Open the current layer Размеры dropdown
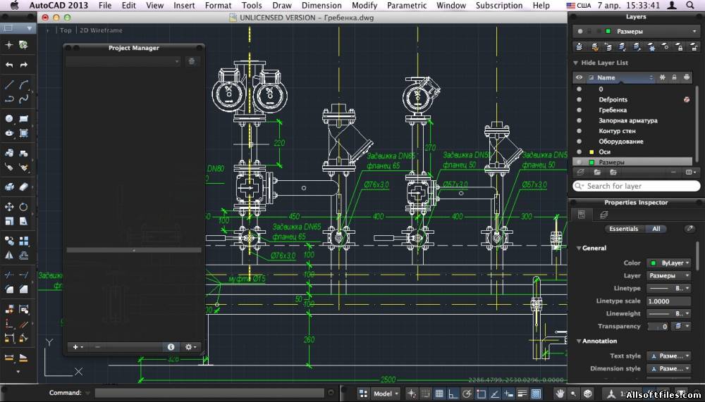This screenshot has height=402, width=705. click(636, 32)
